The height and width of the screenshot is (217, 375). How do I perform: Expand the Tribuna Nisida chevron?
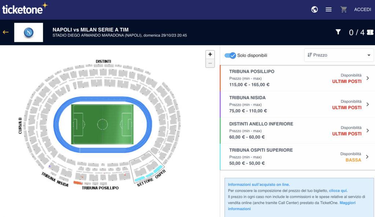tap(368, 104)
